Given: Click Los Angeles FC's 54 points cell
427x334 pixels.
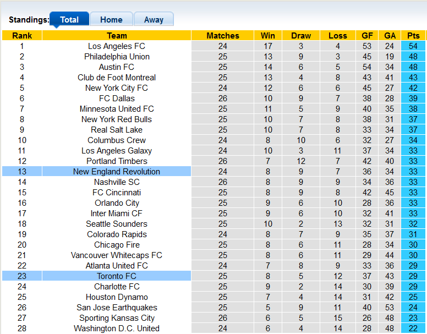Looking at the screenshot, I should tap(413, 46).
